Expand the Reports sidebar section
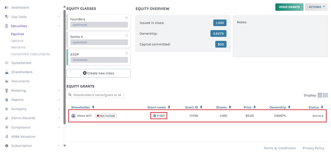Screen dimensions: 331x153 pos(59,100)
